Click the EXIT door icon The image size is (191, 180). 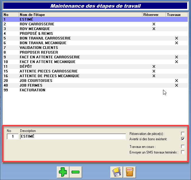[x=129, y=172]
